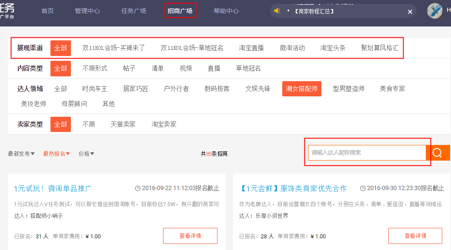Screen dimensions: 451x250
Task: Open the 【商家教程汇总】 announcement link
Action: coord(314,12)
